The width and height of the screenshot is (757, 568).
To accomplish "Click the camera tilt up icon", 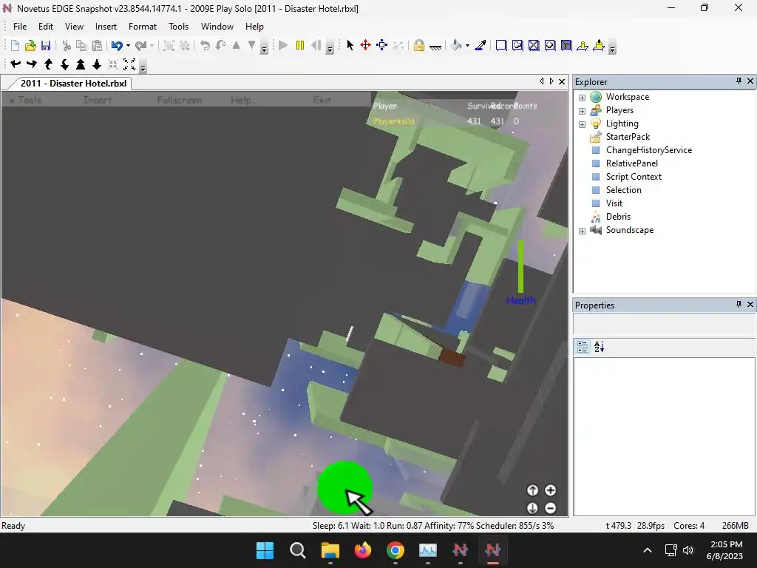I will (48, 64).
